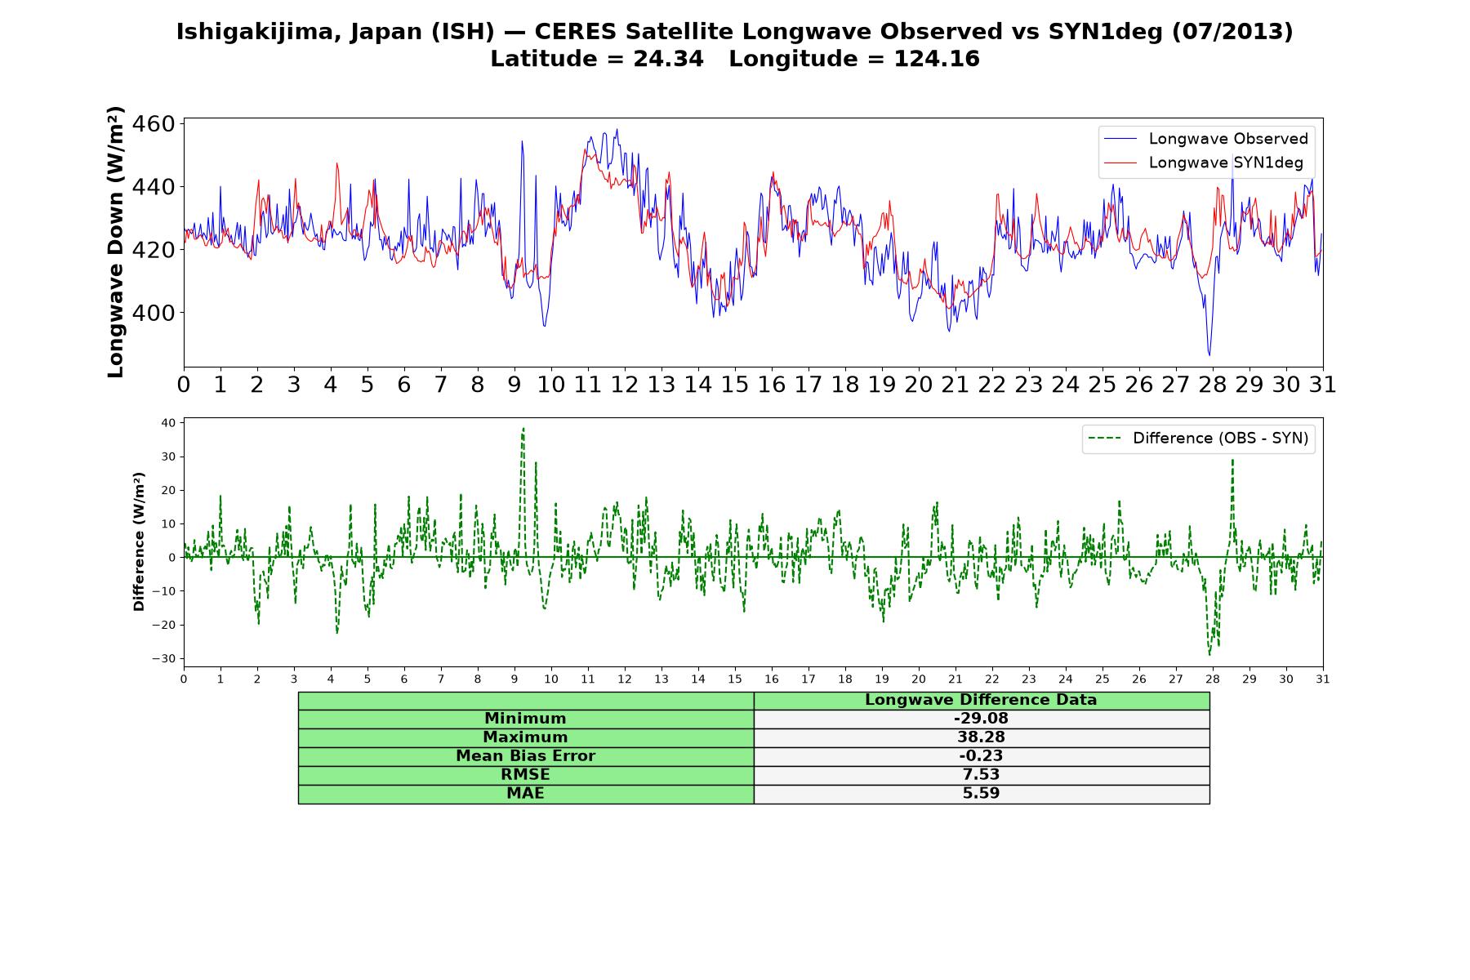Select the Maximum value 38.28 cell
The image size is (1470, 980).
pyautogui.click(x=982, y=737)
